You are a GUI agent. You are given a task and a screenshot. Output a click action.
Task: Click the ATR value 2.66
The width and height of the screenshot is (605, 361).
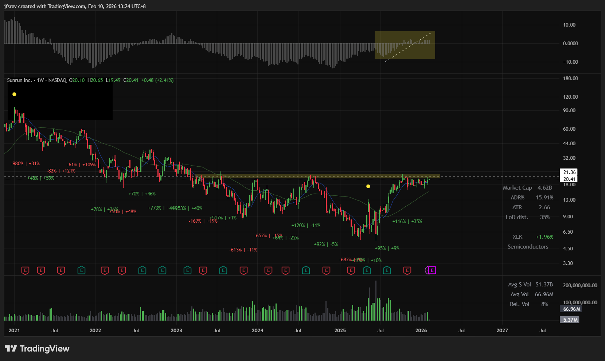tap(544, 207)
